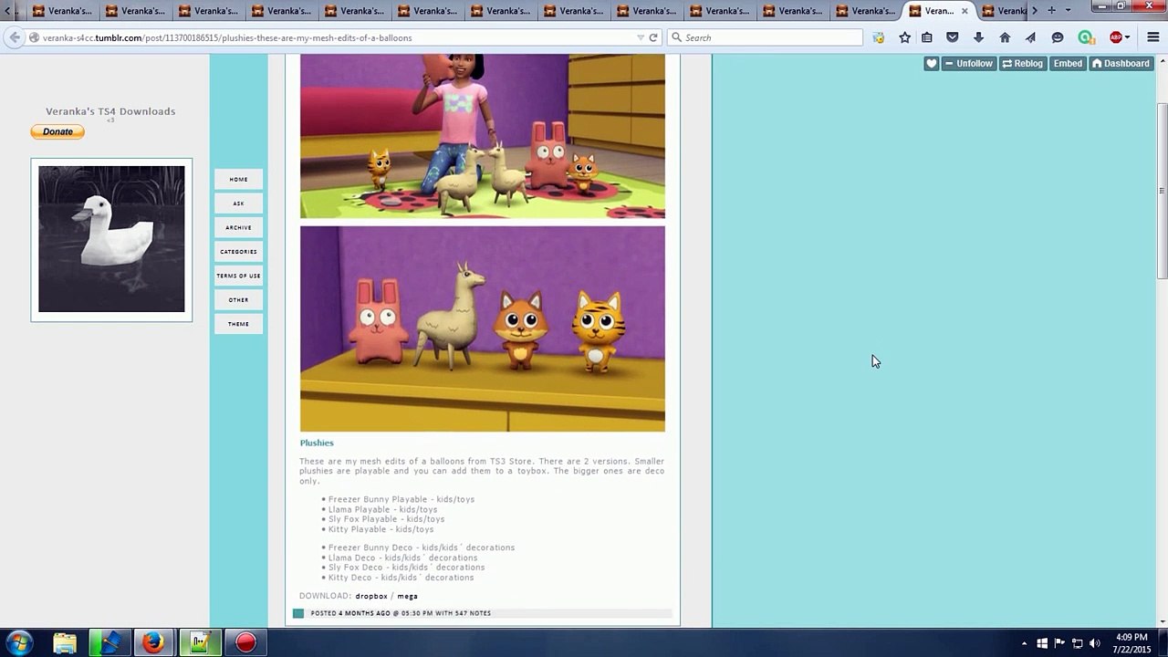Click the four plushies on shelf image

(x=483, y=328)
